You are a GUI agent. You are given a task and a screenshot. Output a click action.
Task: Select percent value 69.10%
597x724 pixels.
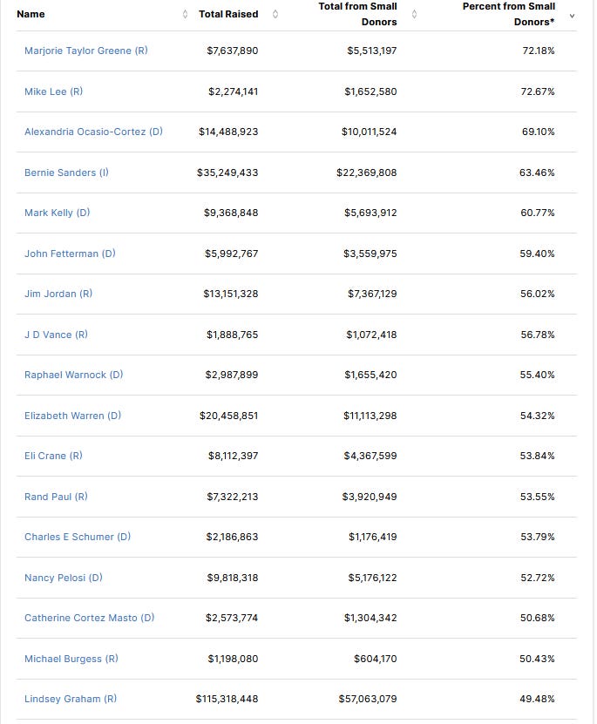click(539, 132)
